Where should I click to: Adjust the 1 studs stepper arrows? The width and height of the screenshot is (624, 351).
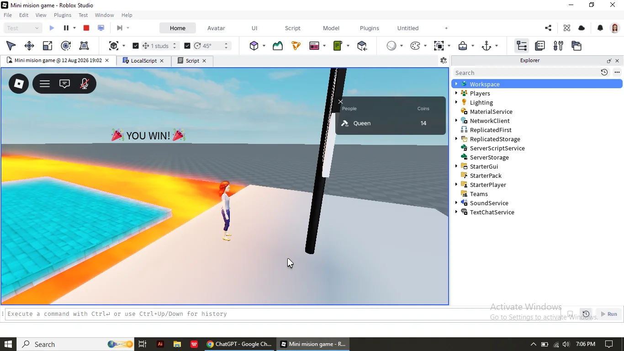point(175,46)
